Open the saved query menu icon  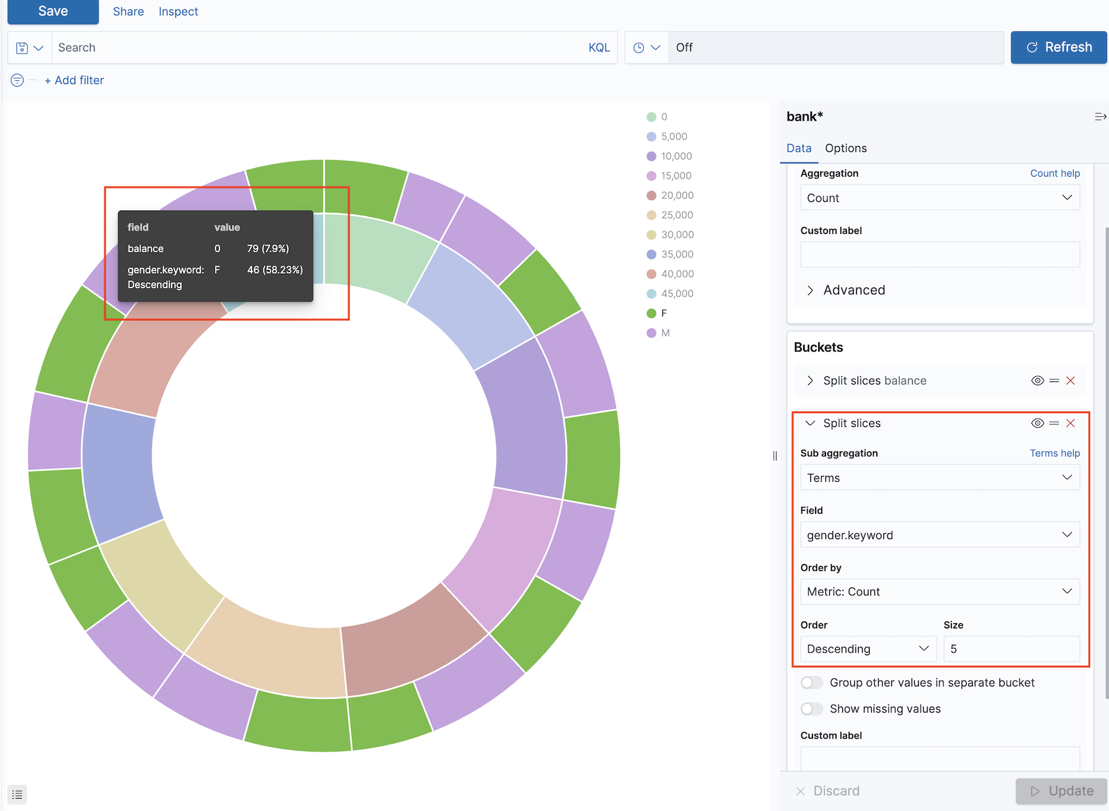[x=29, y=48]
